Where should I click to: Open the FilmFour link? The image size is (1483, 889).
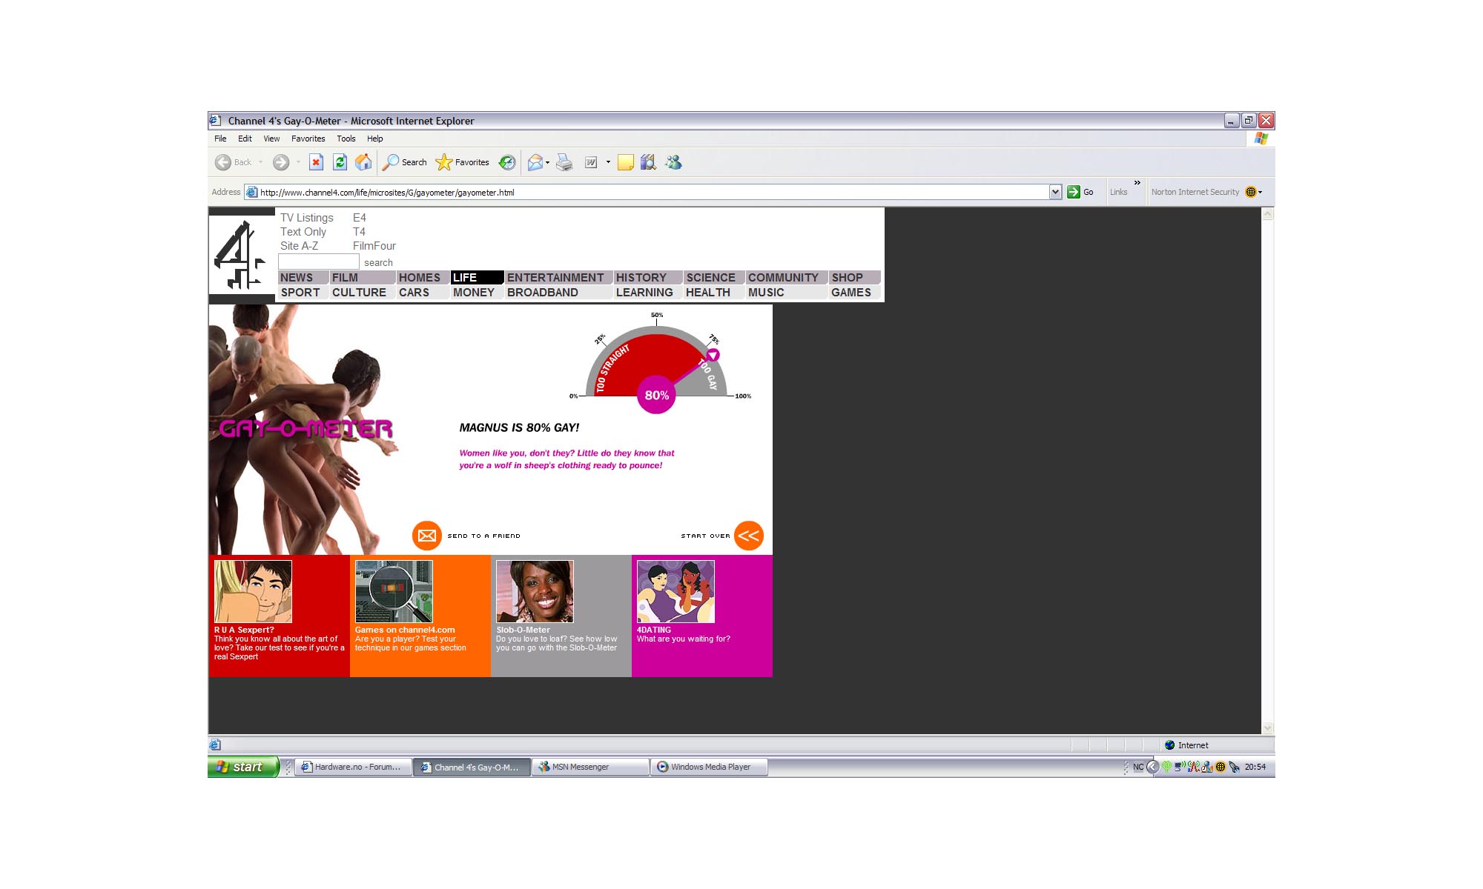click(374, 246)
